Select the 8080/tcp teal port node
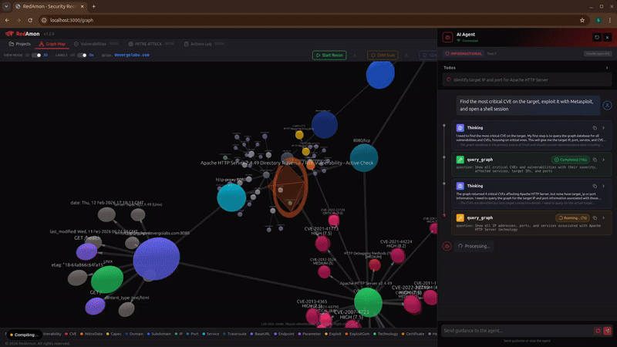The image size is (617, 347). (364, 158)
